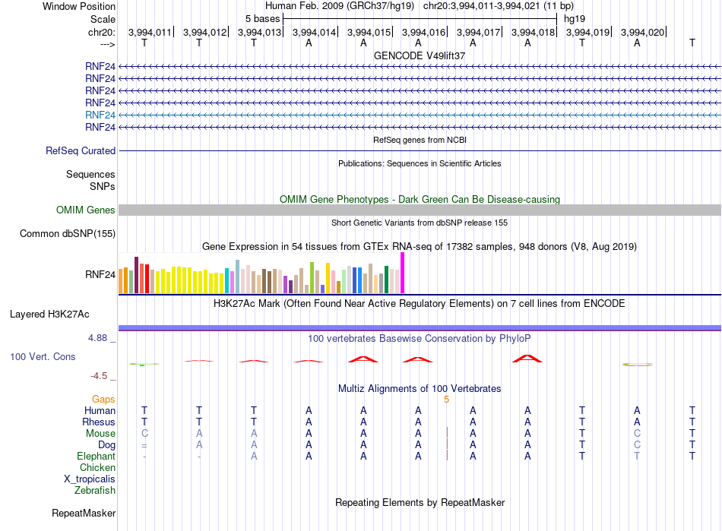This screenshot has height=531, width=722.
Task: Select the Common dbSNP(155) track label
Action: pos(67,233)
